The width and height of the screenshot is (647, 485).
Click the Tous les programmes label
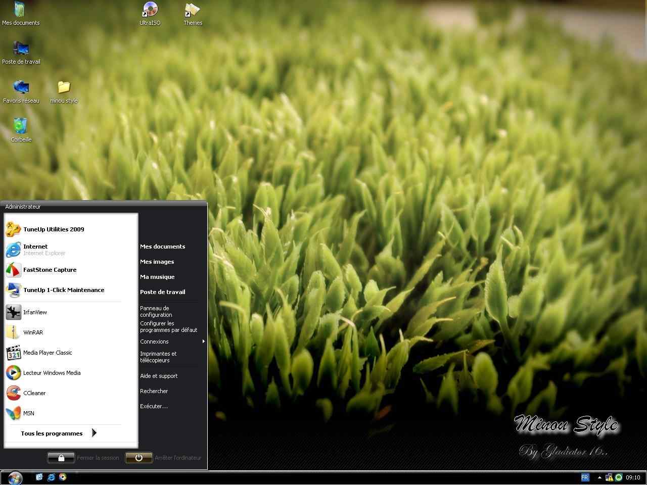(52, 433)
